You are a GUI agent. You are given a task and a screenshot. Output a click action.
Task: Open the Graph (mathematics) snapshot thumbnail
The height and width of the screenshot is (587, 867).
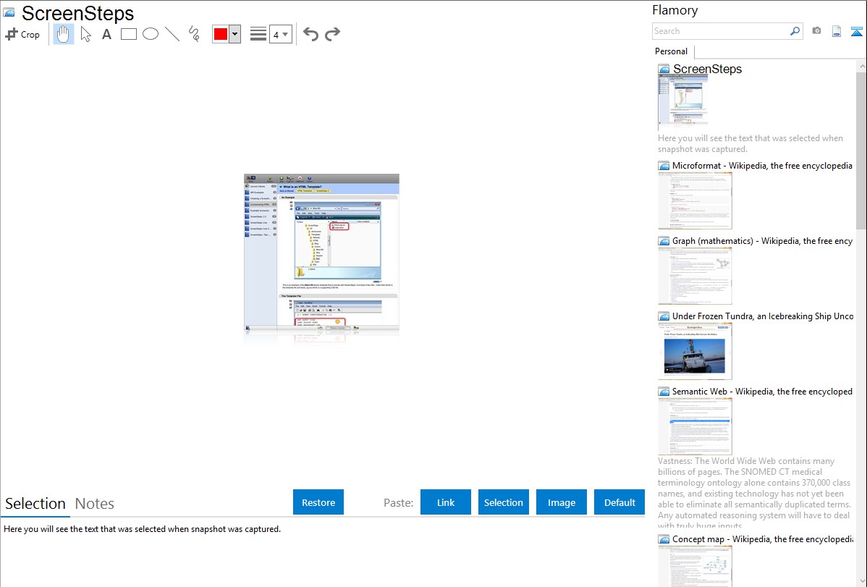(695, 276)
